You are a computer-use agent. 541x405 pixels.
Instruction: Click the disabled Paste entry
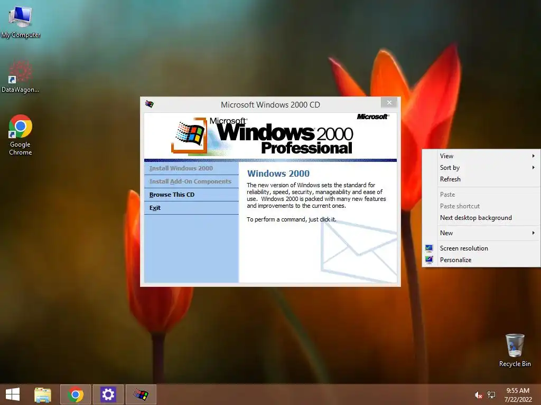point(482,195)
